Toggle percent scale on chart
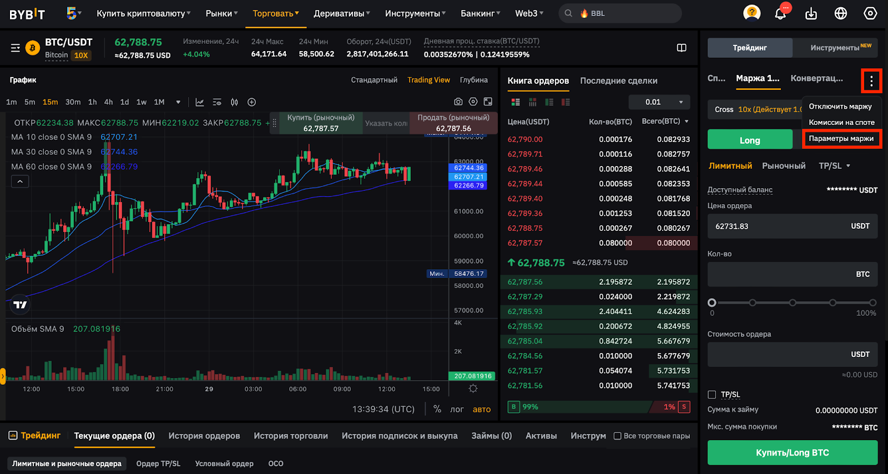This screenshot has height=474, width=888. [437, 409]
